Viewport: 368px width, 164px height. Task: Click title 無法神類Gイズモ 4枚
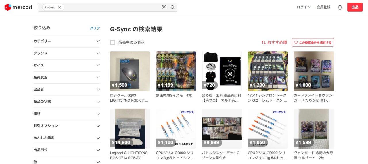pyautogui.click(x=174, y=95)
